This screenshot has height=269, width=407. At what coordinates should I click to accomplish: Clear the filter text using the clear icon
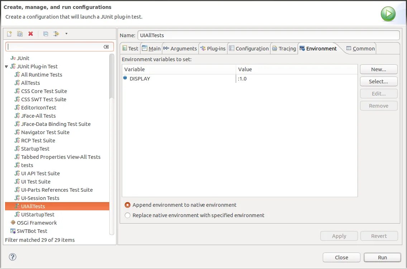(x=106, y=47)
